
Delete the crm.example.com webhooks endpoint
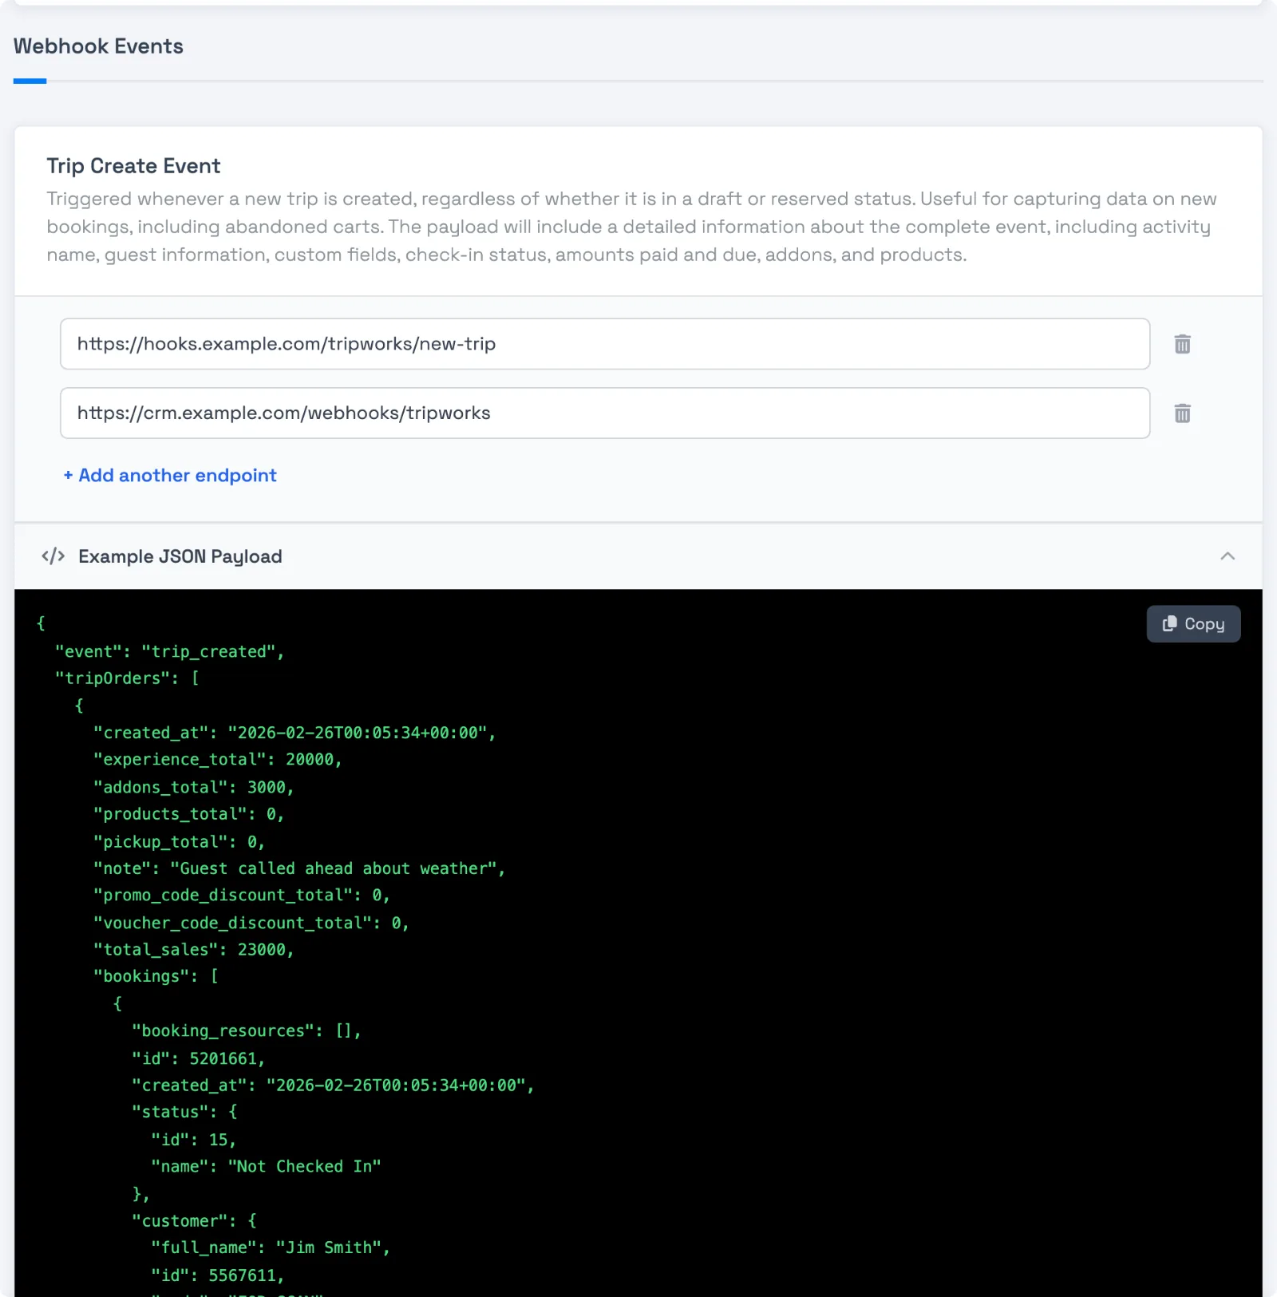click(1182, 413)
